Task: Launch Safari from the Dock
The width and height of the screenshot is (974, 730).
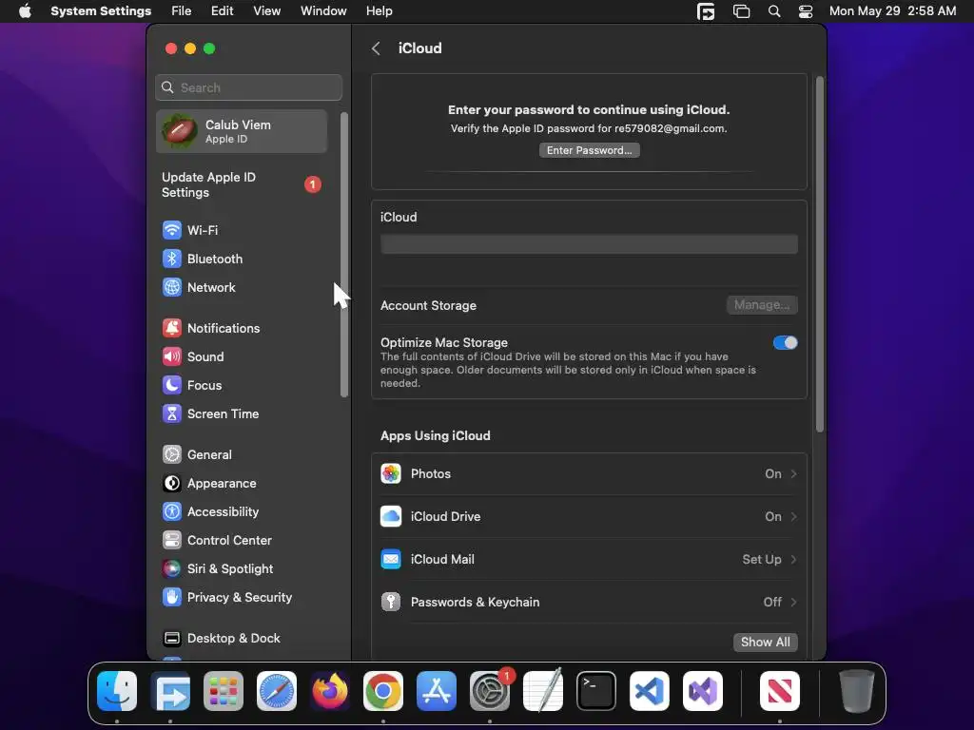Action: 277,691
